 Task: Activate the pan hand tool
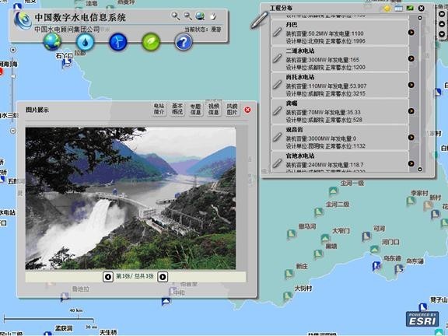tap(212, 16)
